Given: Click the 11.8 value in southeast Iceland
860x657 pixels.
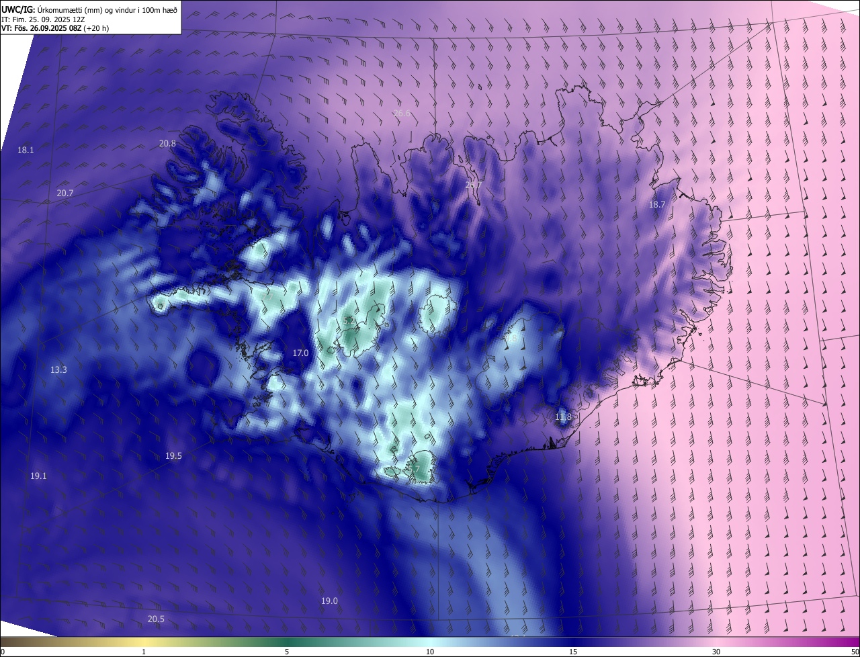Looking at the screenshot, I should pos(563,417).
